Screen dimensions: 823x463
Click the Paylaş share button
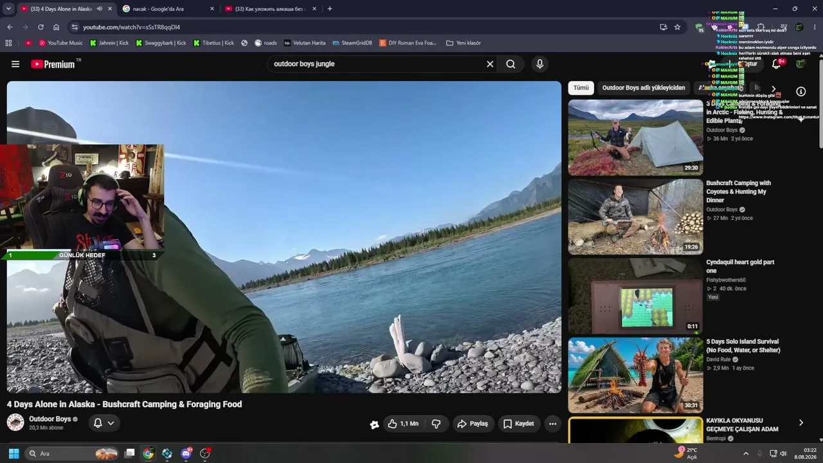pos(473,424)
